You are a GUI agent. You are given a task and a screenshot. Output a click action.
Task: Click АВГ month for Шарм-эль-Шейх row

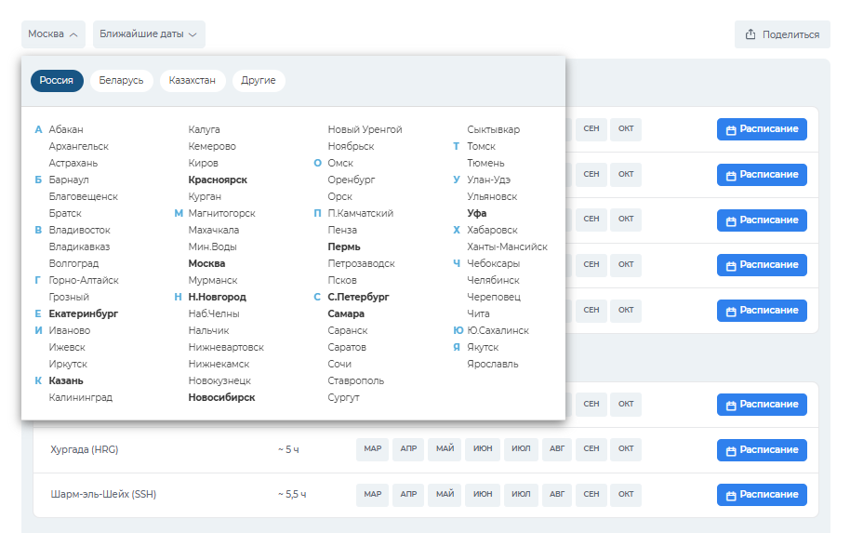click(x=557, y=495)
